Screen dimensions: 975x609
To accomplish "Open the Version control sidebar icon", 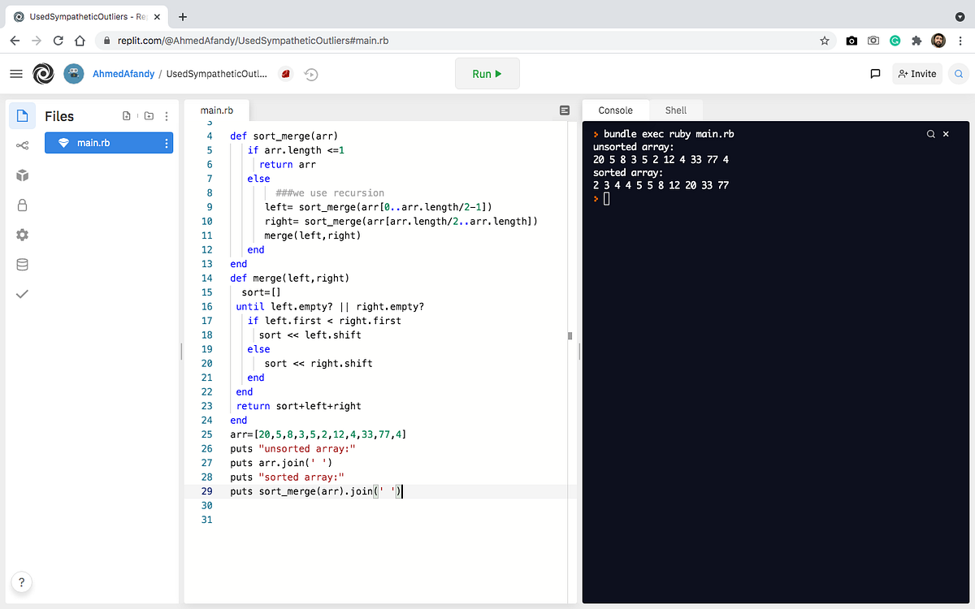I will 22,145.
